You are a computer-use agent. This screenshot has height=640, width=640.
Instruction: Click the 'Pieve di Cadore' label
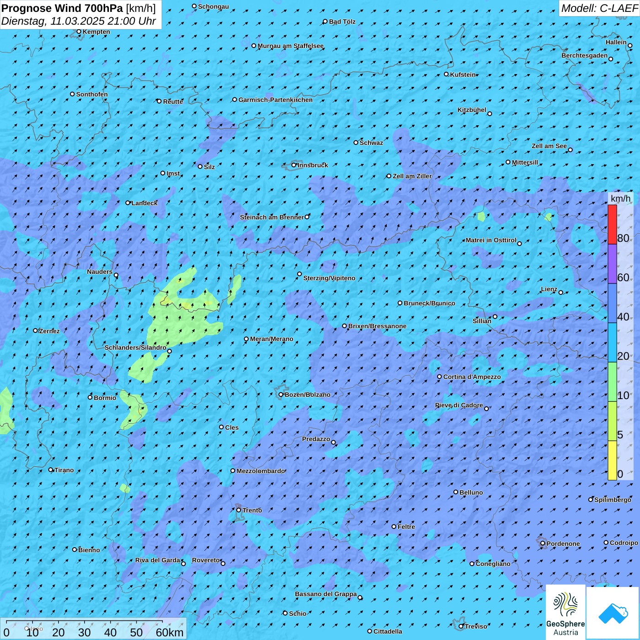point(459,405)
